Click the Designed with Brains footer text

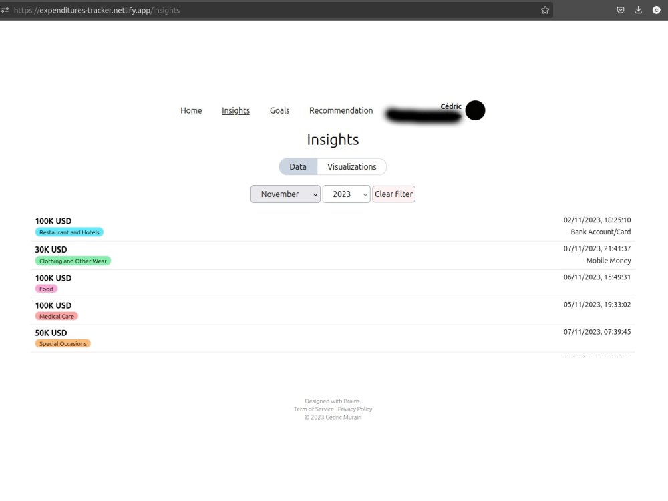333,401
